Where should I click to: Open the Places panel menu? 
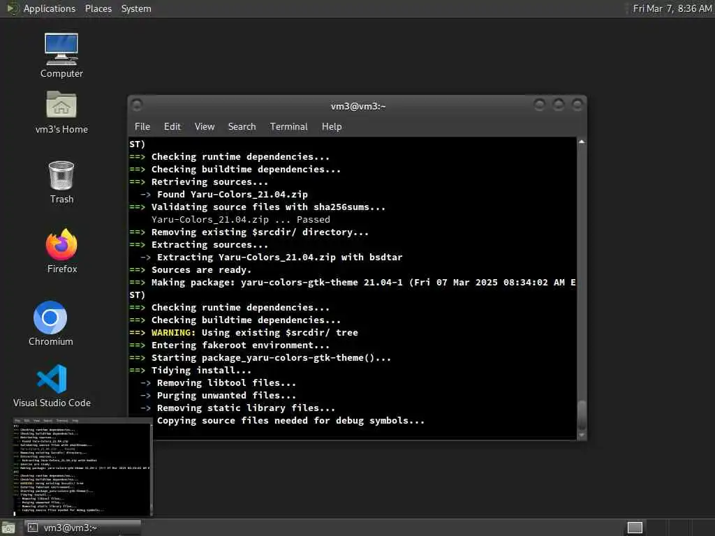pyautogui.click(x=98, y=8)
